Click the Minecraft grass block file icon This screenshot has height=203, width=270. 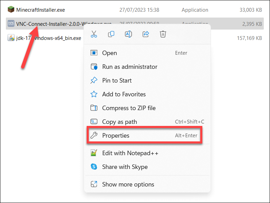(11, 10)
